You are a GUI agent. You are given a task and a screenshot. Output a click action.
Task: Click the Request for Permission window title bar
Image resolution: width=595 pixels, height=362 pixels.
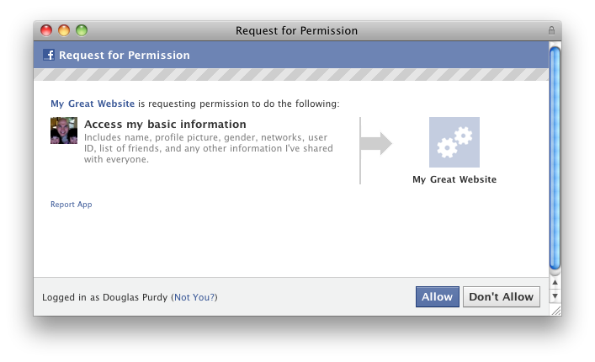click(297, 31)
